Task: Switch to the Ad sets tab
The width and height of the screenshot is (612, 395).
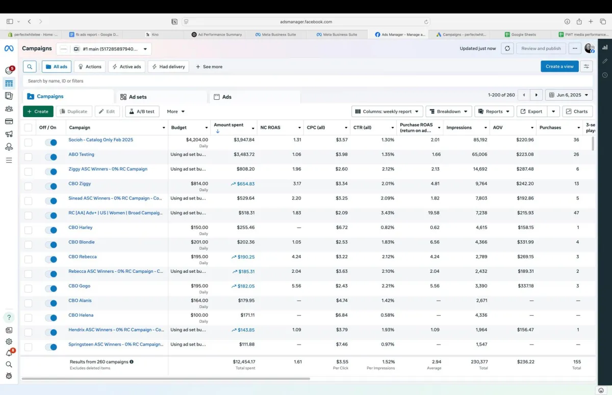Action: pos(162,97)
